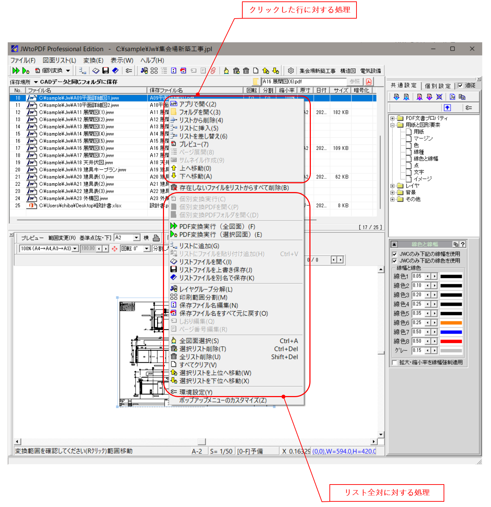Open the environment settings wrench icon on toolbar
The height and width of the screenshot is (507, 491).
click(128, 71)
